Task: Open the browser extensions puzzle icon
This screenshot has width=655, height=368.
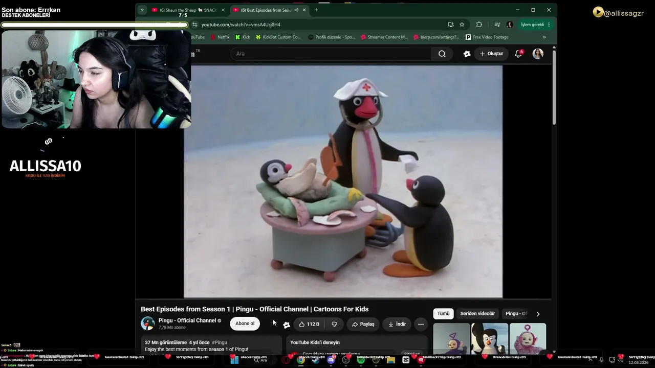Action: coord(479,25)
